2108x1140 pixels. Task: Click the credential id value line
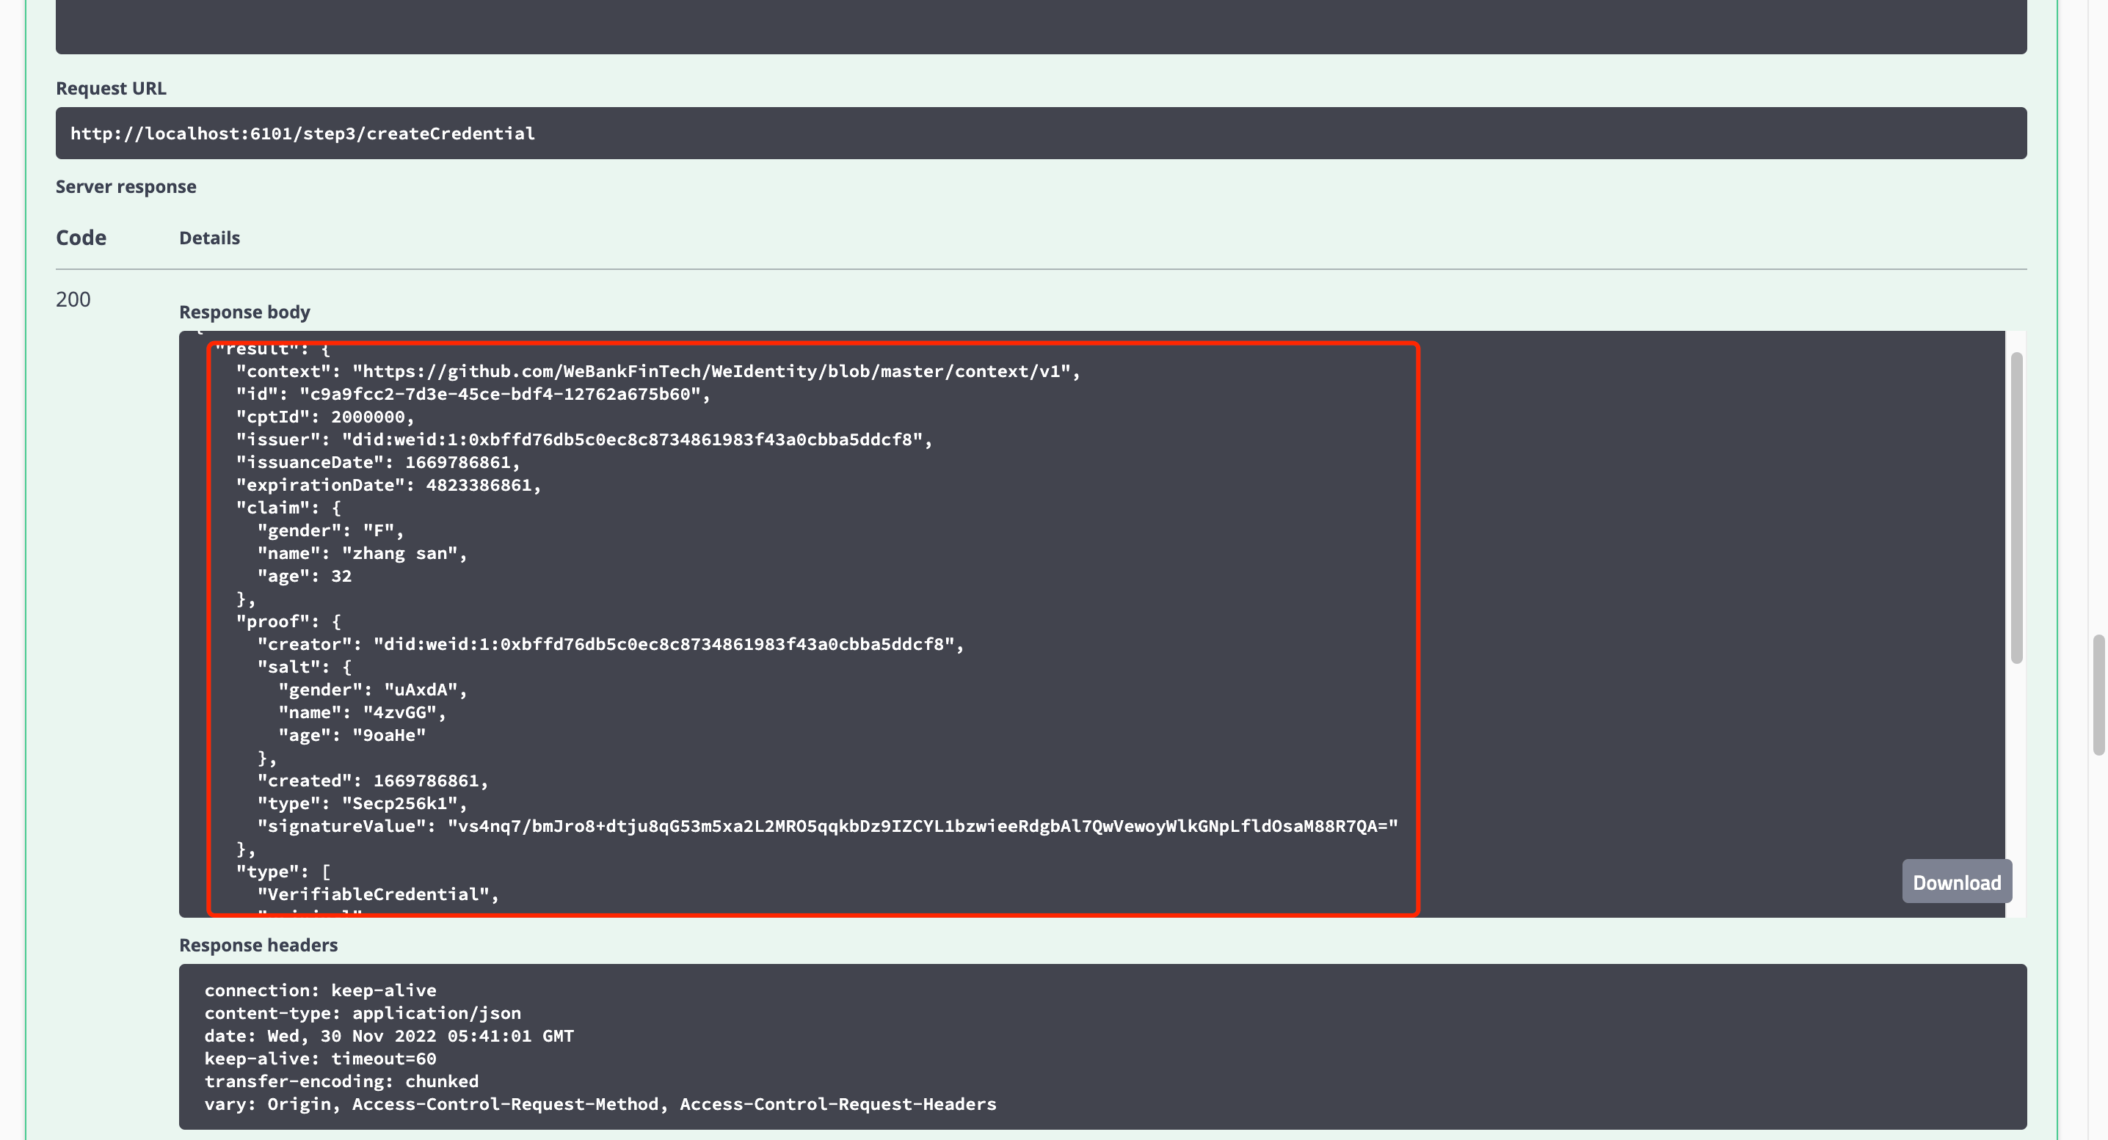click(x=472, y=394)
